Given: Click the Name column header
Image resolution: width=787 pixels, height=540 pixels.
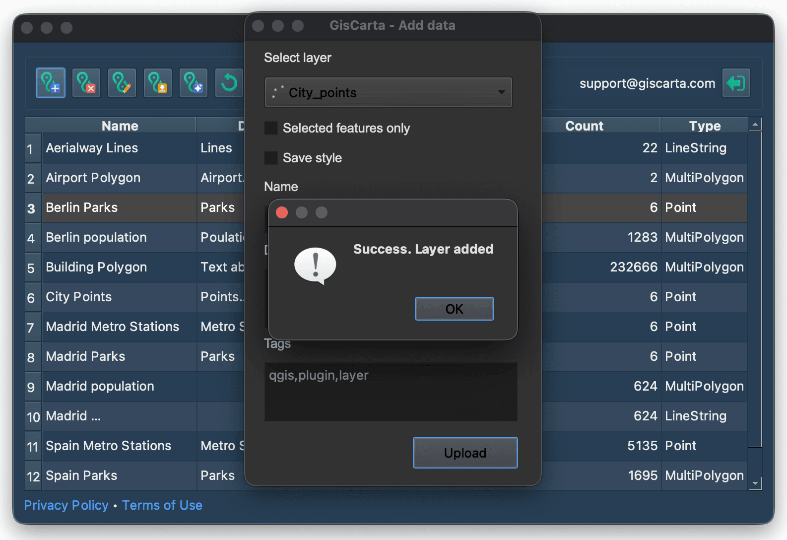Looking at the screenshot, I should coord(120,126).
